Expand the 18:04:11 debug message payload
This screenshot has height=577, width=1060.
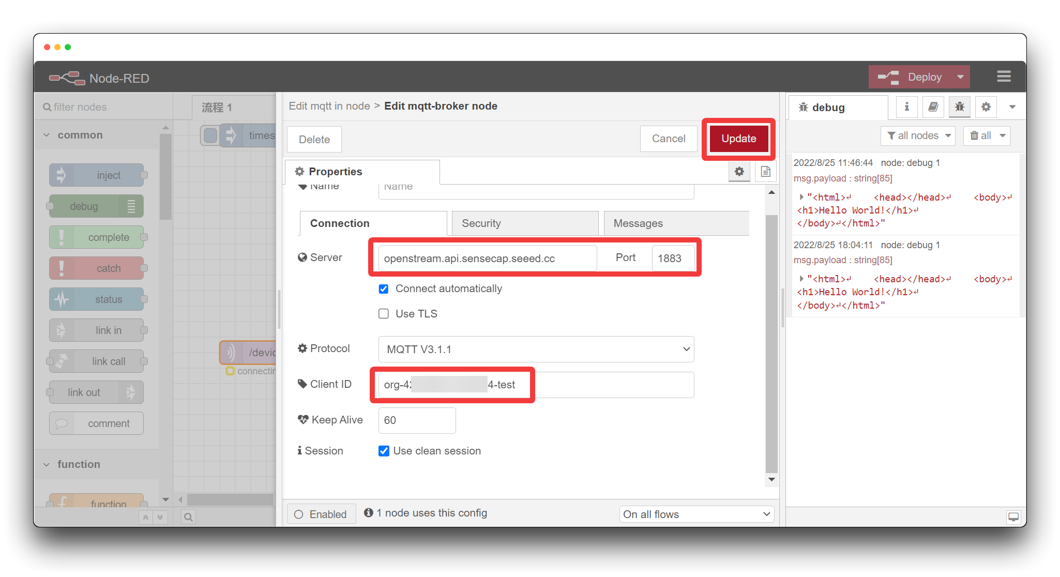point(801,279)
